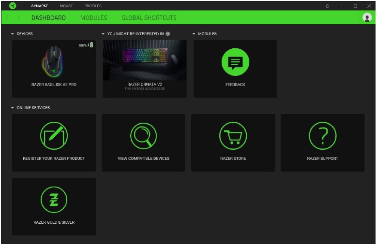This screenshot has height=244, width=376.
Task: Click the Register Your Razer Product icon
Action: click(54, 136)
